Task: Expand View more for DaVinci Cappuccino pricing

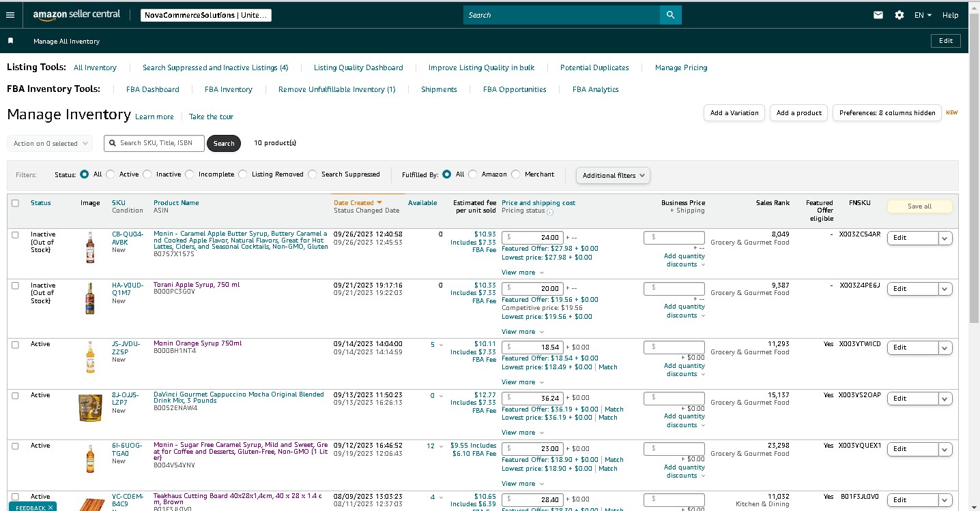Action: click(523, 433)
